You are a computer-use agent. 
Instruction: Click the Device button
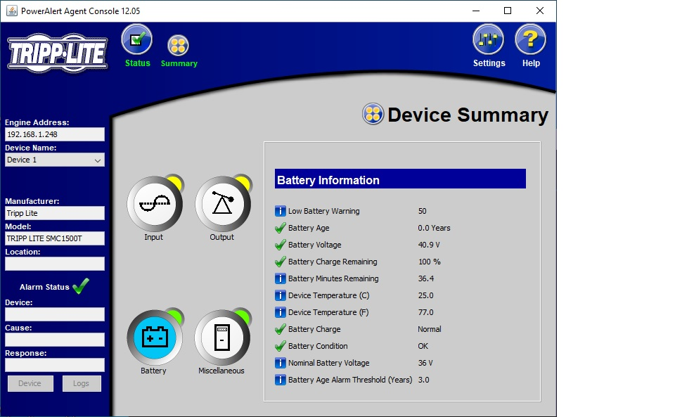point(30,383)
